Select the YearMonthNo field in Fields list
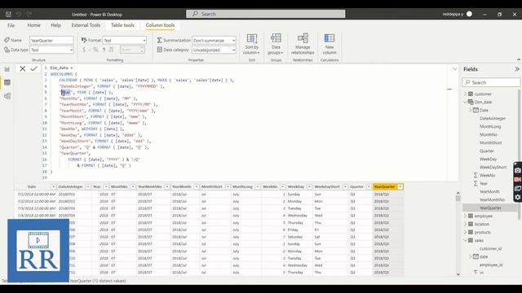The image size is (522, 293). tap(492, 199)
